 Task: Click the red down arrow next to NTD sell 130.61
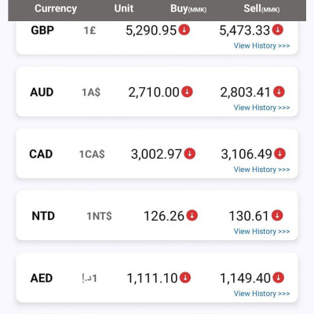277,215
